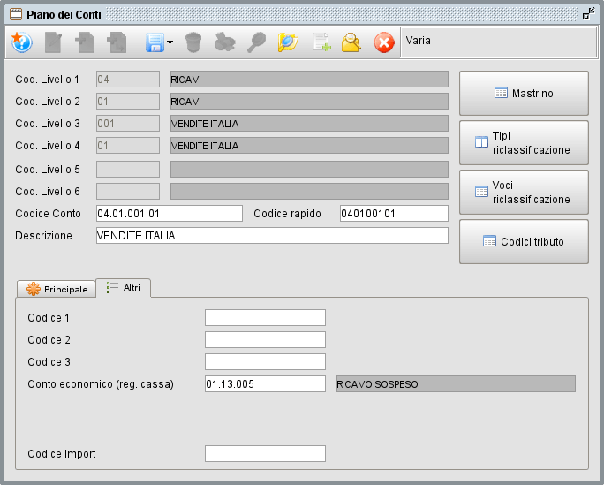Screen dimensions: 604x485
Task: Click the greyed new document icon
Action: [x=85, y=42]
